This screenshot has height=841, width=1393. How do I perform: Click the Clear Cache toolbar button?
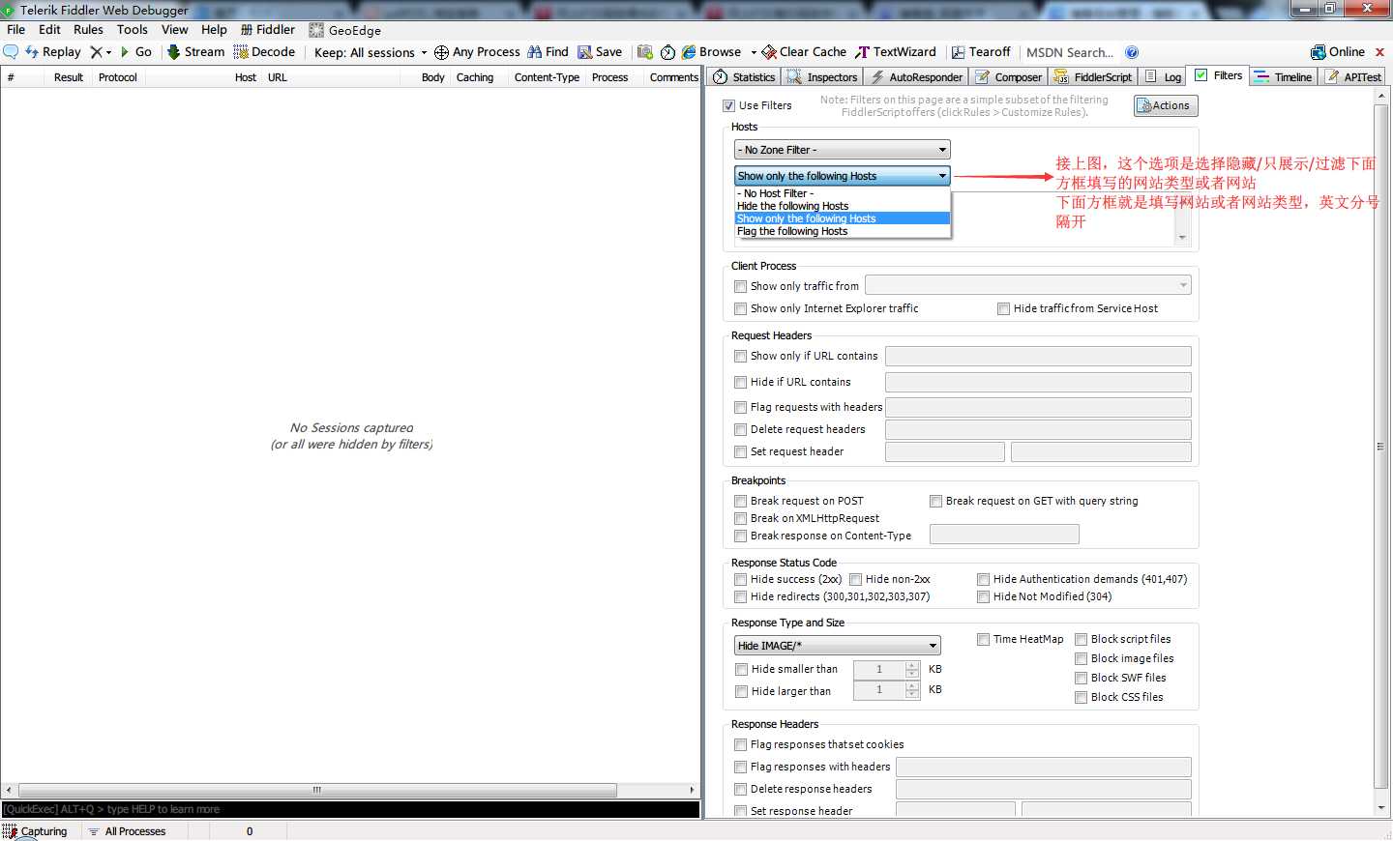(x=804, y=52)
